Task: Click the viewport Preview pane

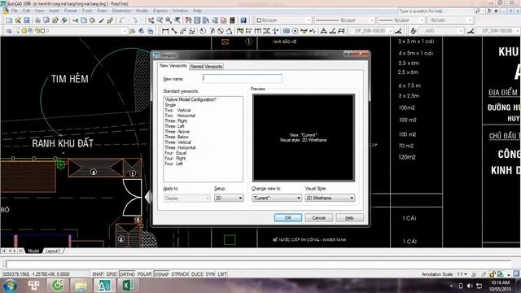Action: click(x=304, y=138)
